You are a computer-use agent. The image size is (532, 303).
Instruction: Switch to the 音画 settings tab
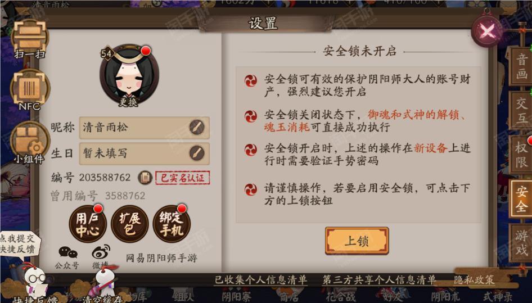pos(521,66)
